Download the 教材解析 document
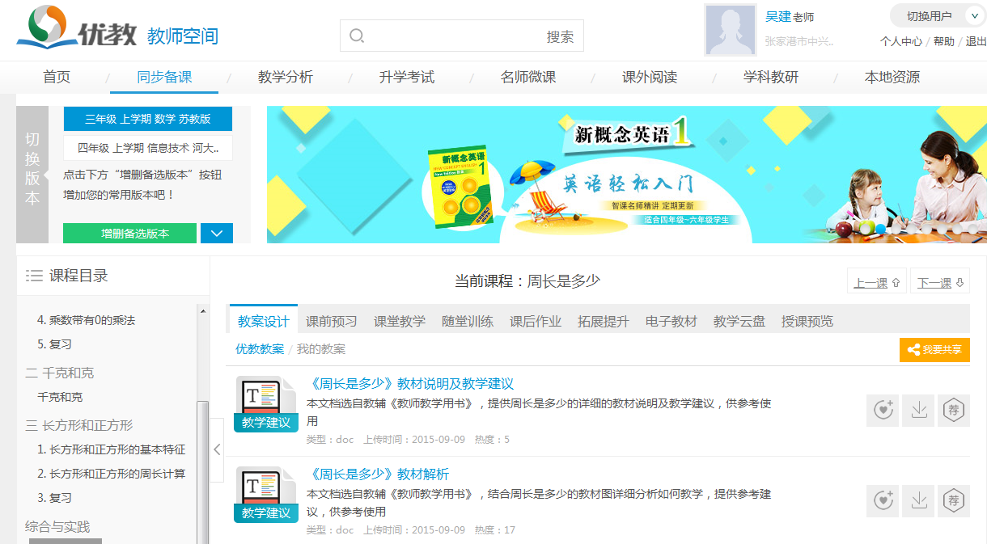Viewport: 987px width, 544px height. (918, 500)
